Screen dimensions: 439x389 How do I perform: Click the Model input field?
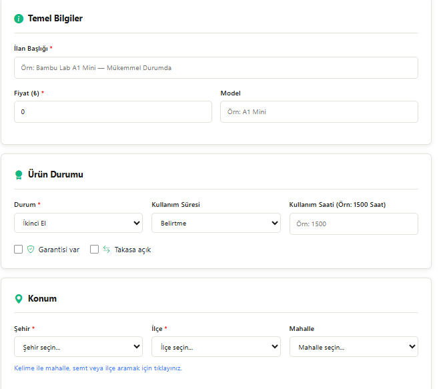click(319, 111)
